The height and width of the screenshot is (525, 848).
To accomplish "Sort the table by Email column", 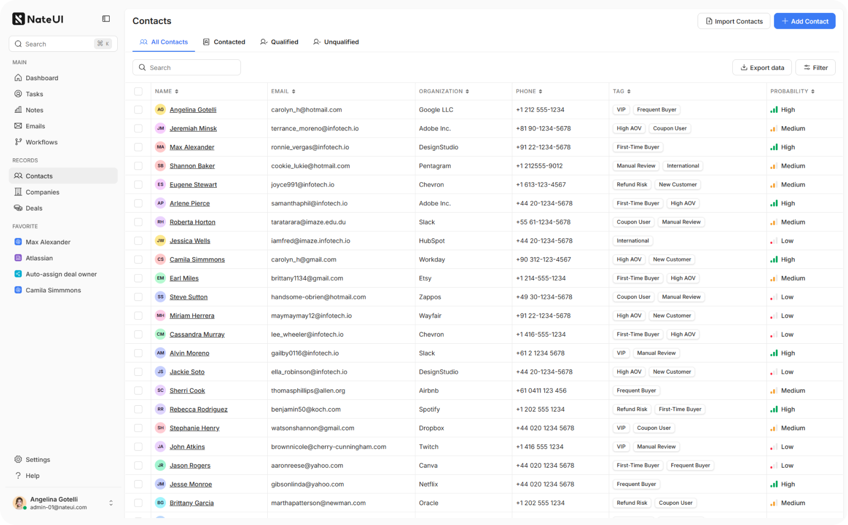I will click(283, 91).
